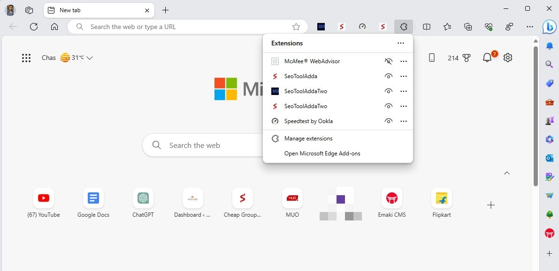Toggle Speedtest by Ookla toolbar visibility
Screen dimensions: 559x271
click(x=389, y=121)
